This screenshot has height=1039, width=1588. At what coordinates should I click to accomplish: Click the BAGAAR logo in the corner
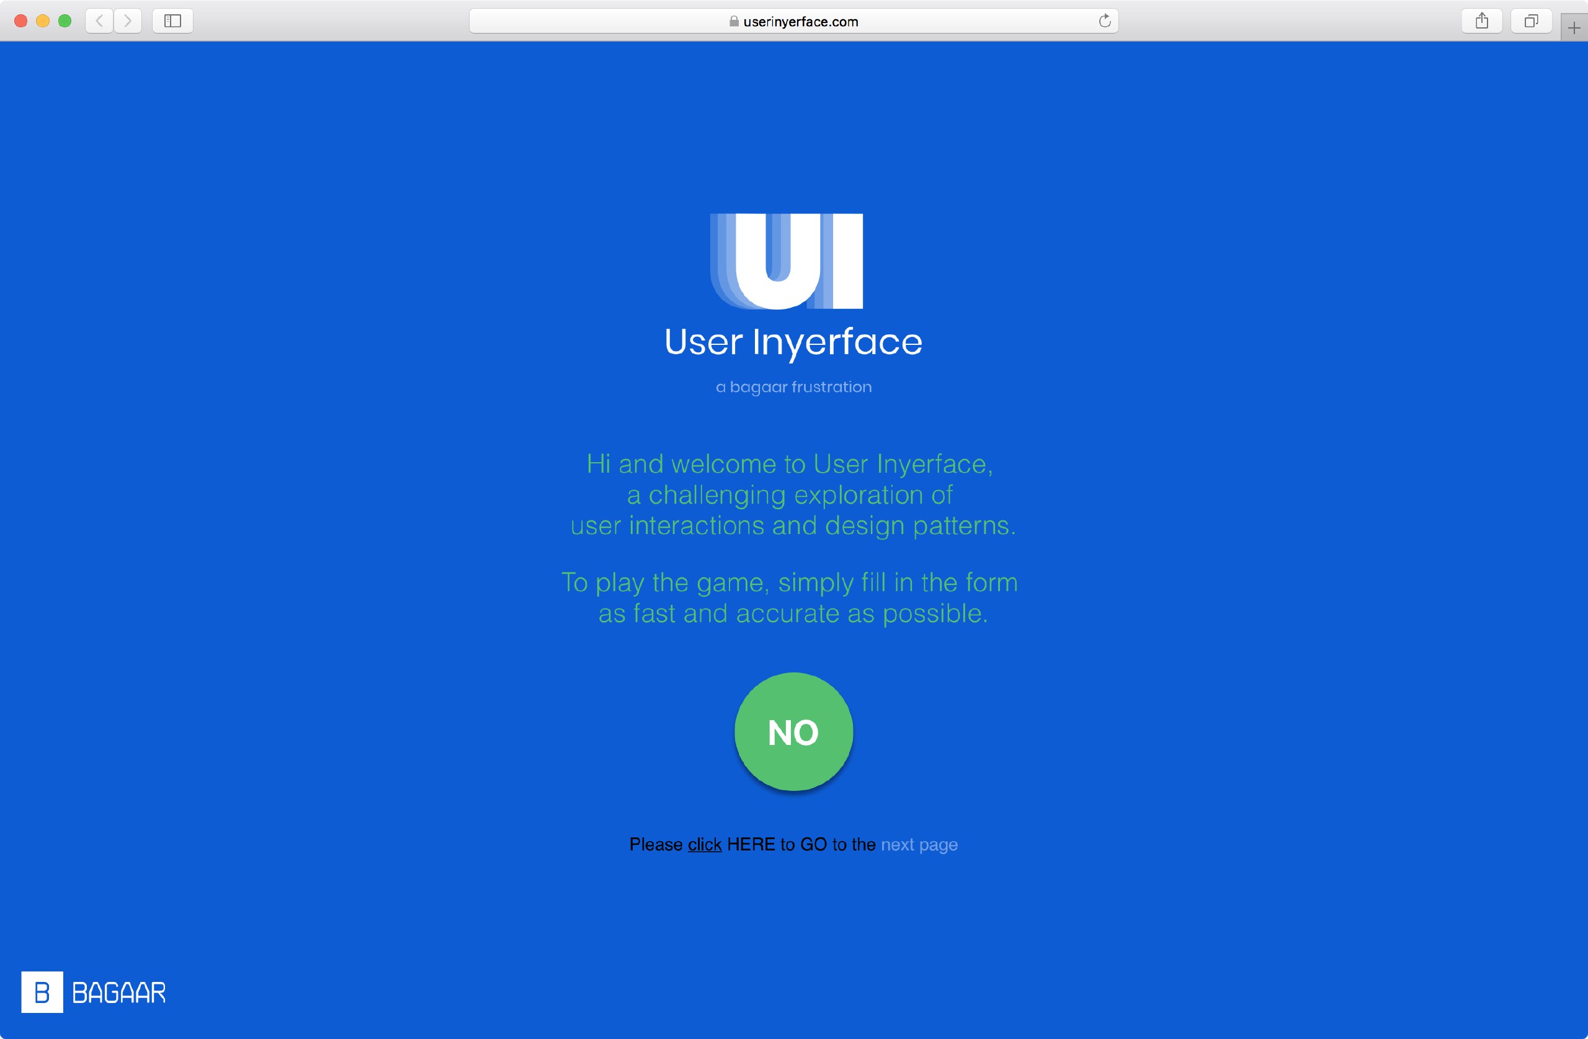tap(94, 992)
